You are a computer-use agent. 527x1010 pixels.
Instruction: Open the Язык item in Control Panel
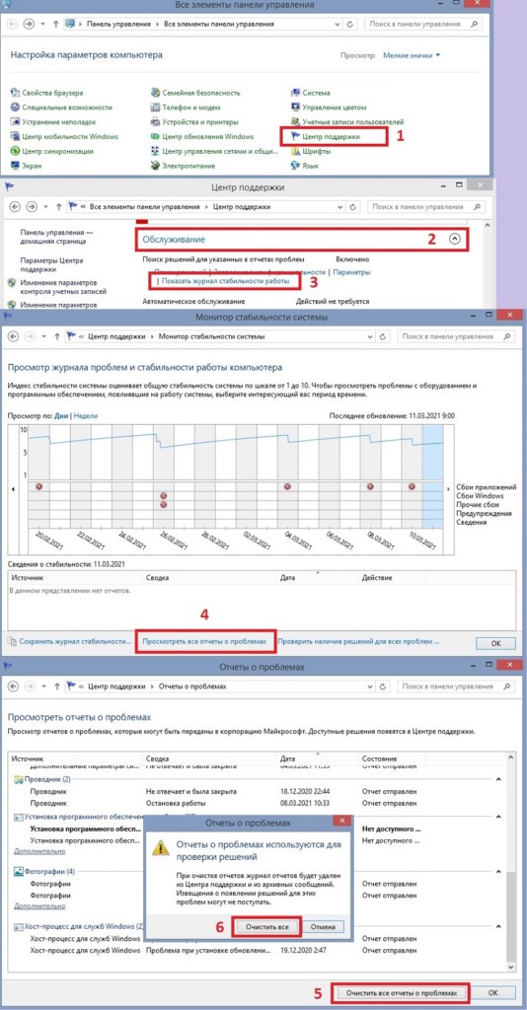coord(305,166)
